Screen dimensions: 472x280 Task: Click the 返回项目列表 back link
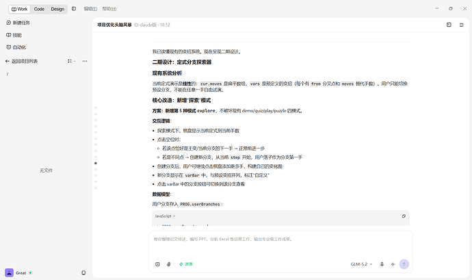[21, 61]
